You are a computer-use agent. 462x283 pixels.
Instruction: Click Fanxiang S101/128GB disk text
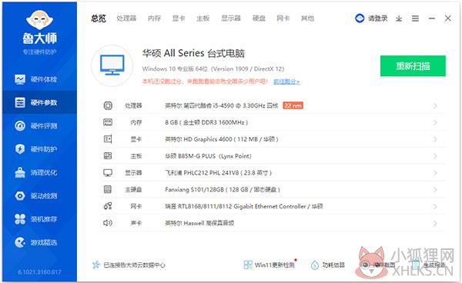(223, 189)
